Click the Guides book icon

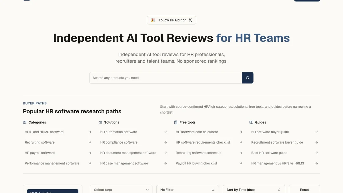tap(251, 122)
